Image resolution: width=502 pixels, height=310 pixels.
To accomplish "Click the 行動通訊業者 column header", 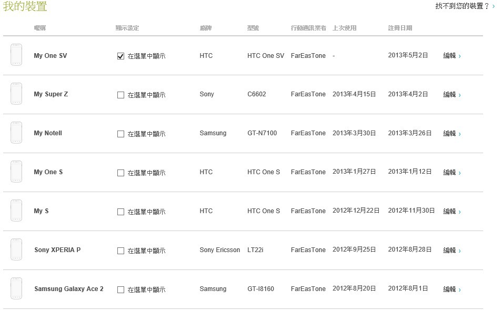I will [308, 28].
